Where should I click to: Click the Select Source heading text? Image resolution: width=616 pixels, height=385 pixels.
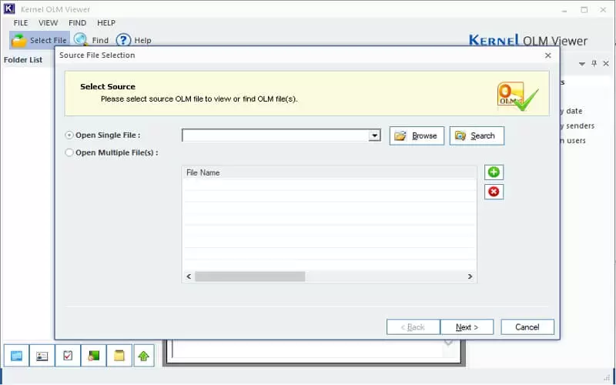coord(108,86)
